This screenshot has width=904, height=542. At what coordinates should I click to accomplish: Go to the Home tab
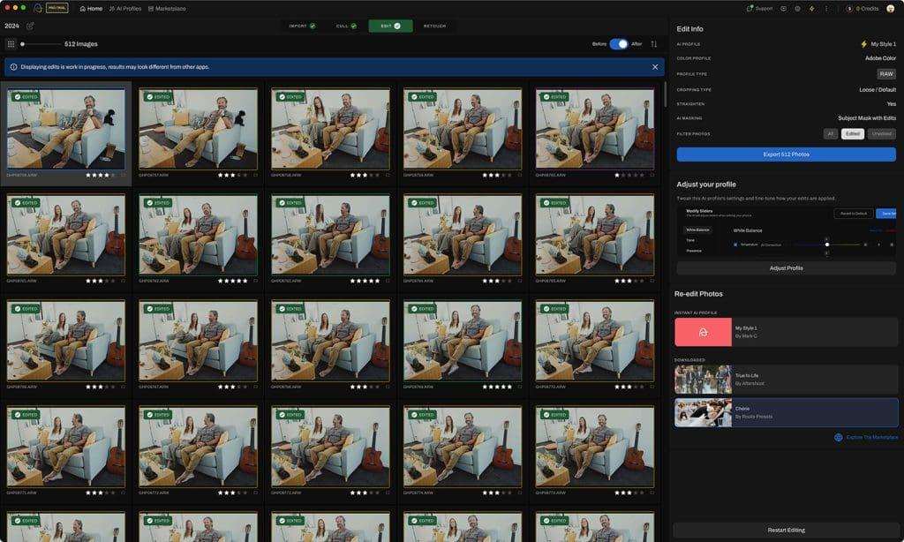point(91,9)
